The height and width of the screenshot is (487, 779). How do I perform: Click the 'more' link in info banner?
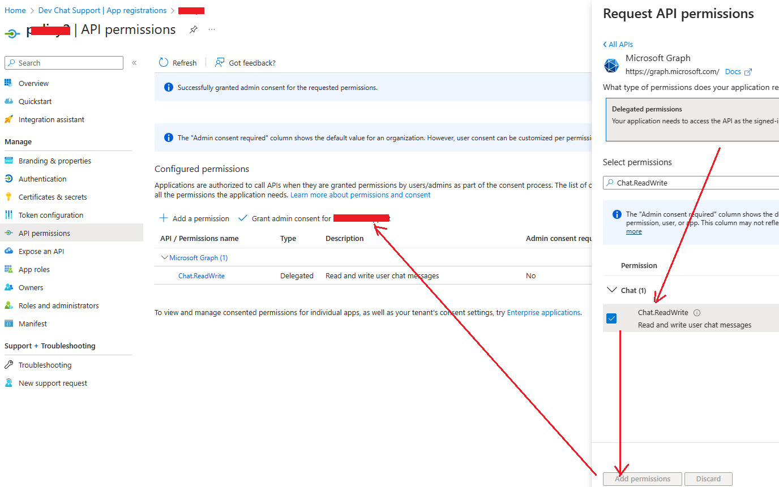pos(634,231)
